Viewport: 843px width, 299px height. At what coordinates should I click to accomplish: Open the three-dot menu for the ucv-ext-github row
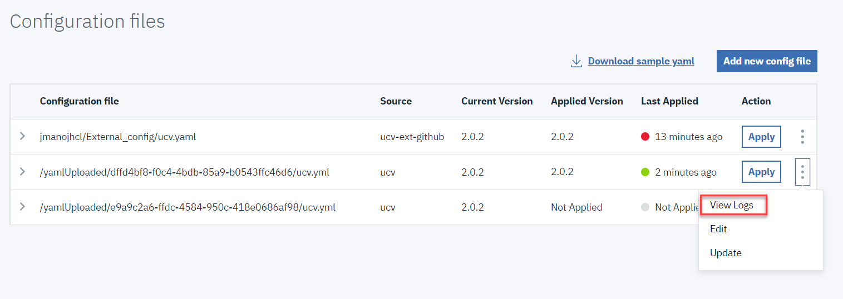click(x=802, y=137)
